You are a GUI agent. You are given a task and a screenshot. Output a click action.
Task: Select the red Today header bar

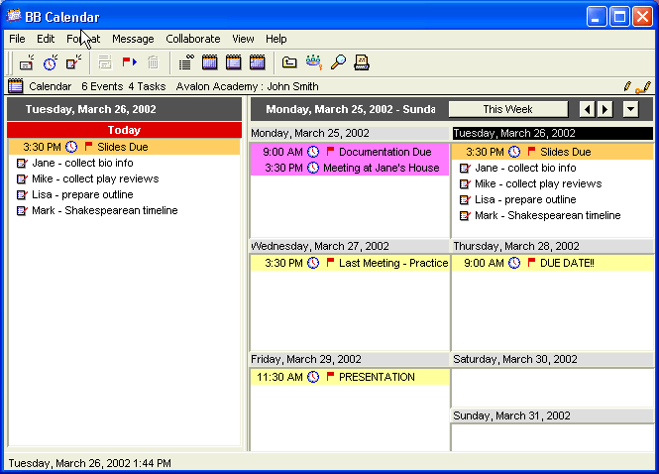(124, 130)
